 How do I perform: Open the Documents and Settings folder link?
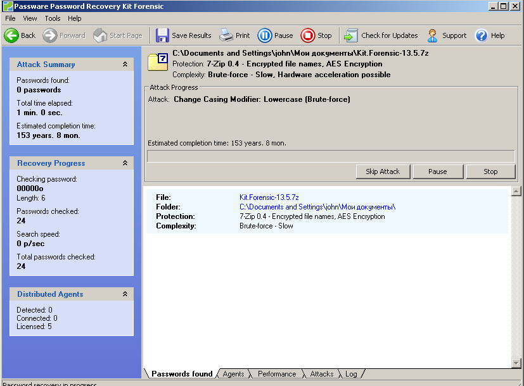pos(317,207)
